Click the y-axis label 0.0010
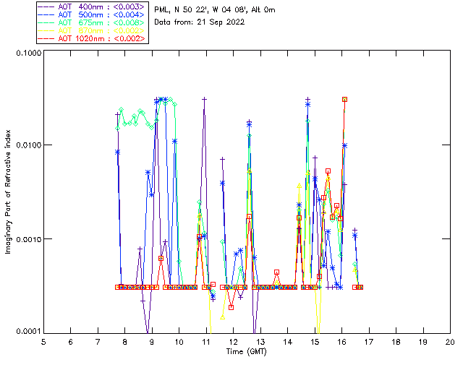 28,238
